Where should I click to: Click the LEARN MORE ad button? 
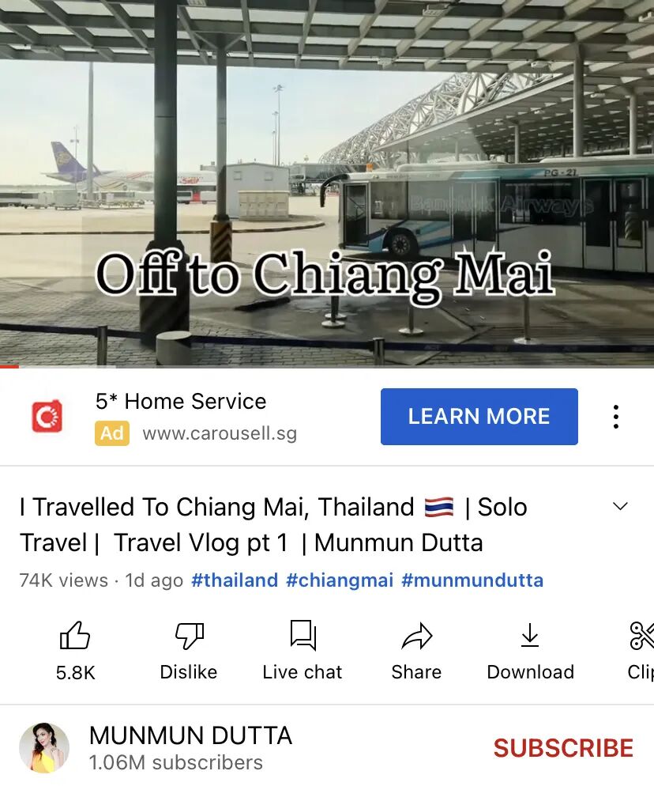[x=479, y=417]
